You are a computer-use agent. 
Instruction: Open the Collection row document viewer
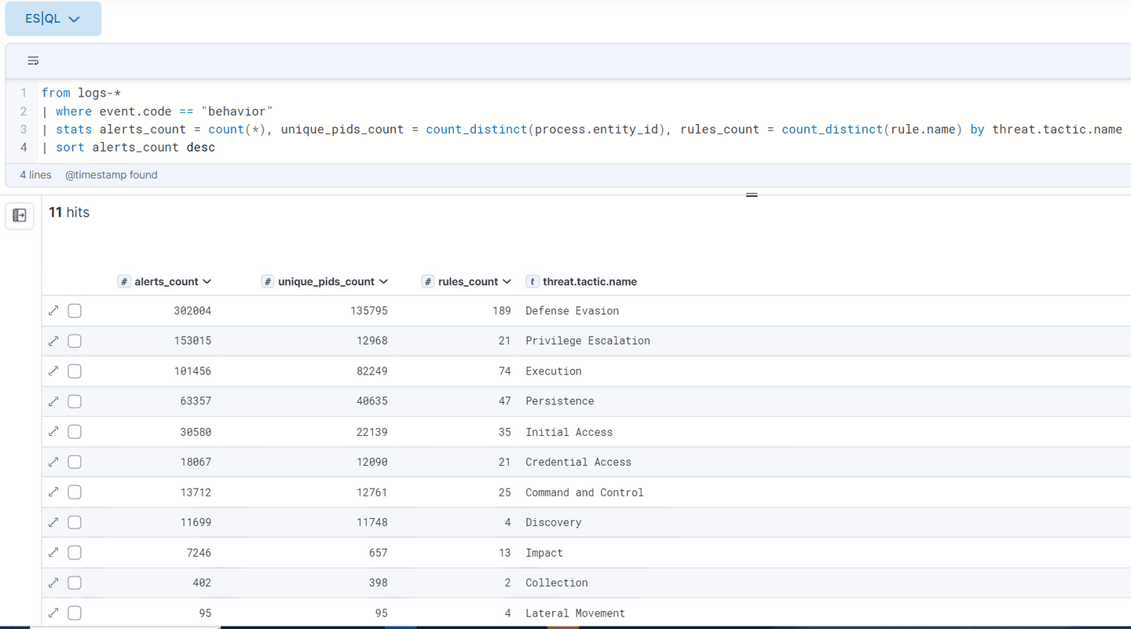pos(53,583)
